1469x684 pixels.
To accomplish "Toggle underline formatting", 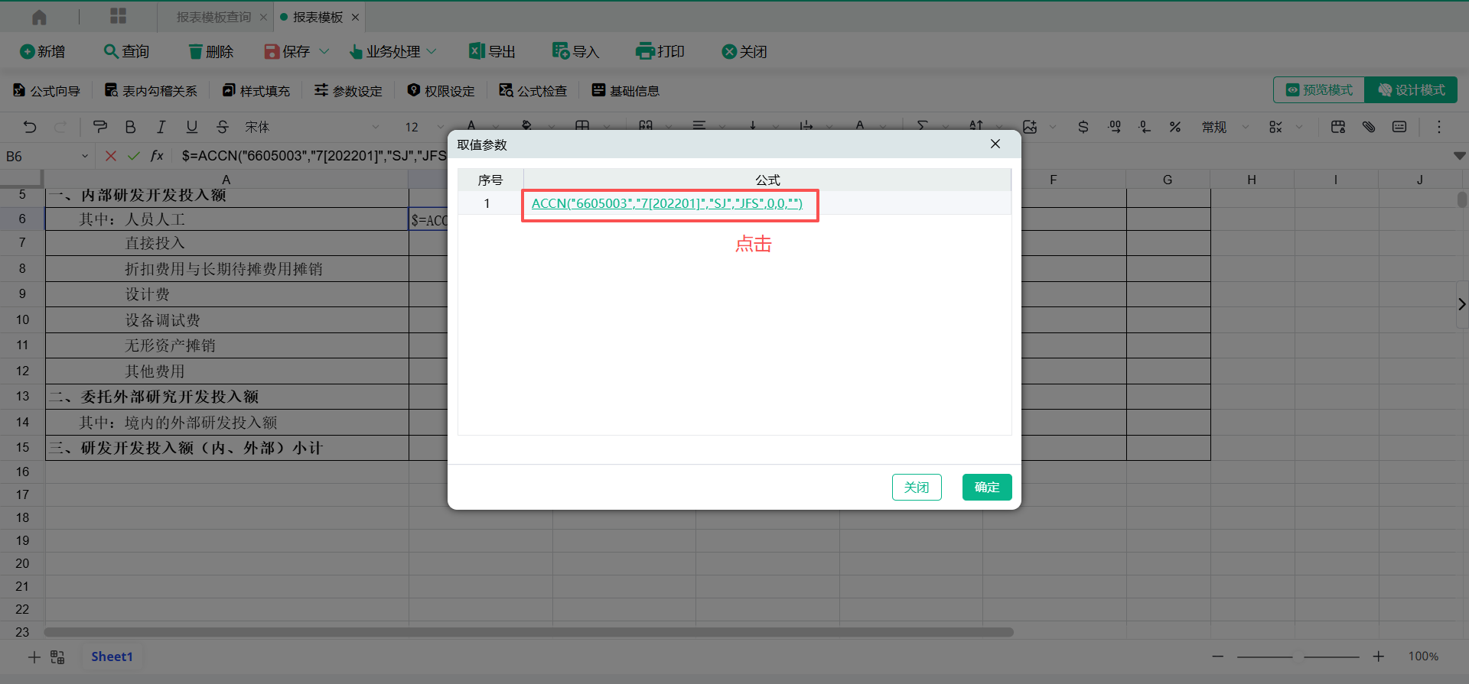I will point(191,127).
